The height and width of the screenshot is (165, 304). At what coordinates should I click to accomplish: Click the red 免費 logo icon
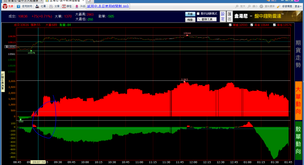5,6
